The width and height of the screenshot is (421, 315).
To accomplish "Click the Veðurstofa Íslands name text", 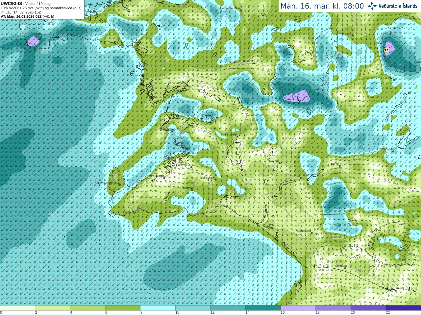I will click(x=398, y=6).
